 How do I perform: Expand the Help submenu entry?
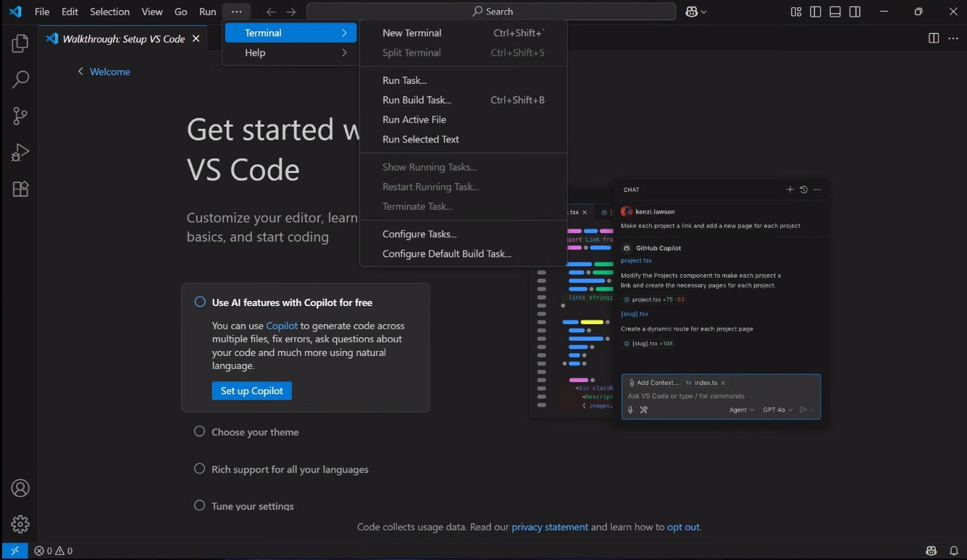tap(290, 52)
